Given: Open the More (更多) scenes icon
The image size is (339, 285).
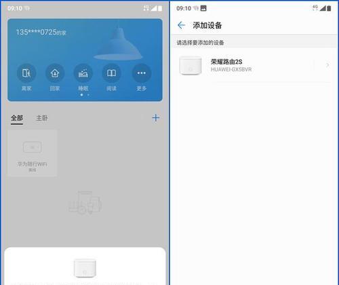Looking at the screenshot, I should click(x=142, y=73).
